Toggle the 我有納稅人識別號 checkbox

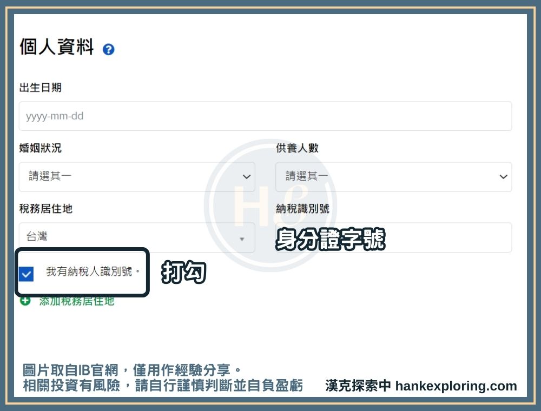pyautogui.click(x=26, y=274)
